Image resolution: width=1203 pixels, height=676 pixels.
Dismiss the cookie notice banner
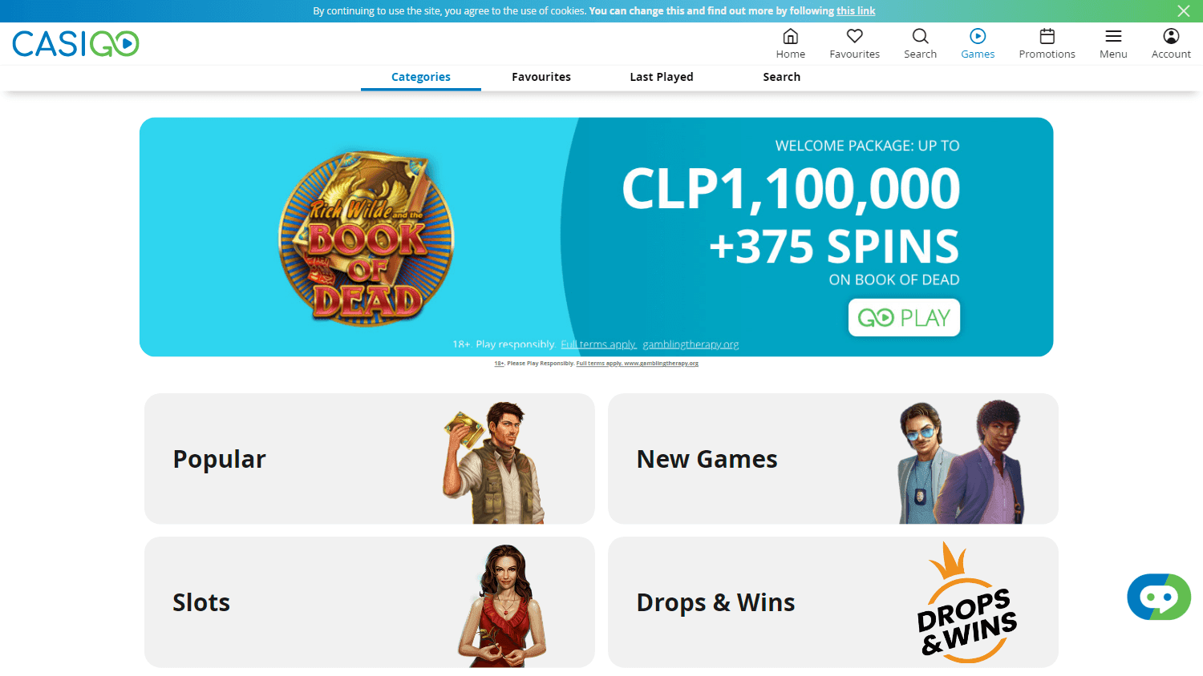(x=1184, y=10)
